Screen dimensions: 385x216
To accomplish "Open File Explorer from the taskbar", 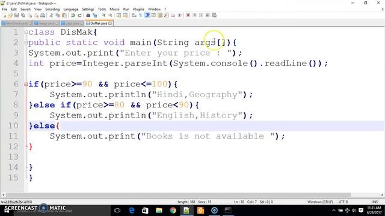I will tap(159, 211).
